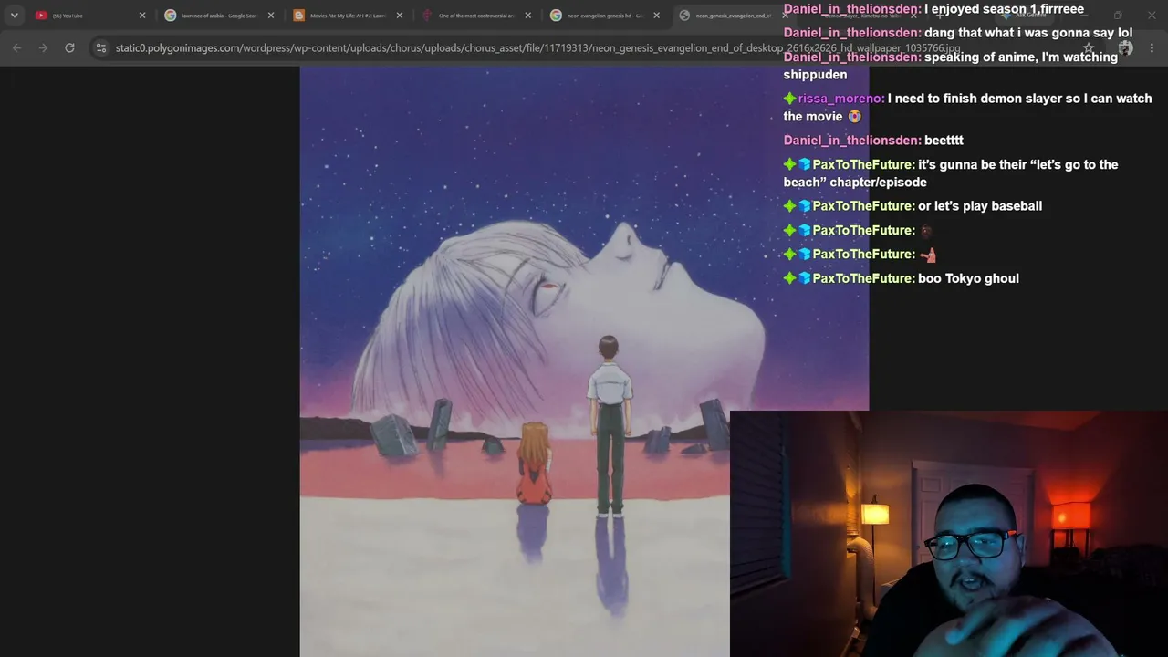Close the lawrence of arabia tab

271,16
